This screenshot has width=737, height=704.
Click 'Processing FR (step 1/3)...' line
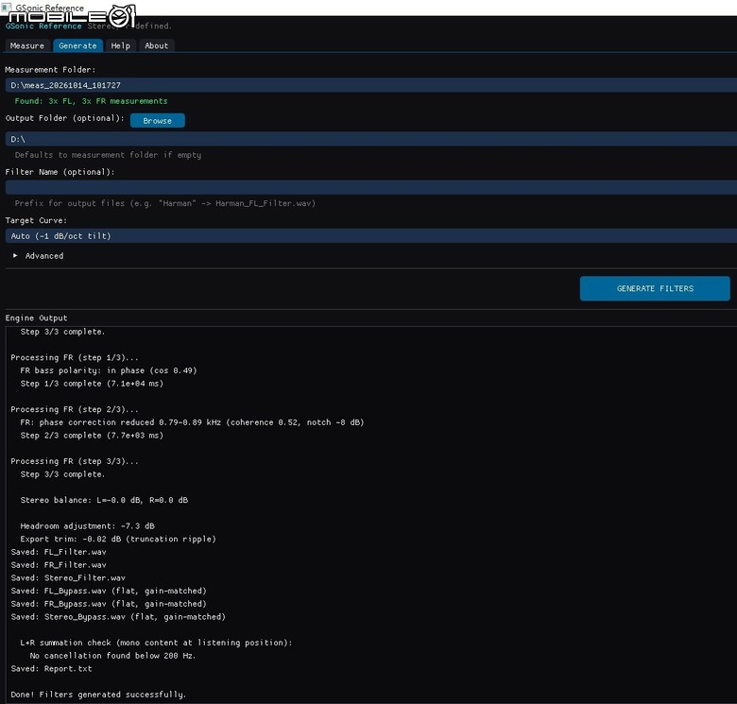pos(75,357)
